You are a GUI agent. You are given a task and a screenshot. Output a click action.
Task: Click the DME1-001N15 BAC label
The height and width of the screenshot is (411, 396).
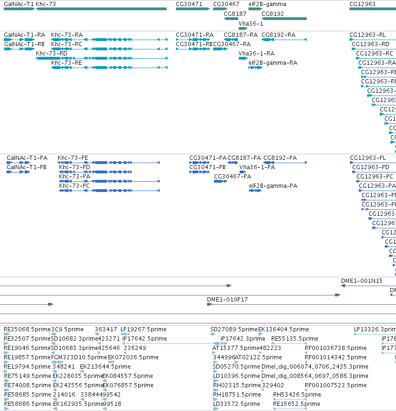point(362,281)
